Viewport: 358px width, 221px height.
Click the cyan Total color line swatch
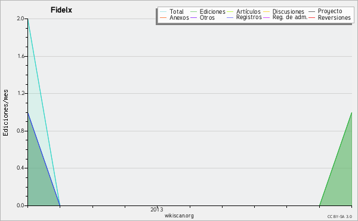[163, 12]
